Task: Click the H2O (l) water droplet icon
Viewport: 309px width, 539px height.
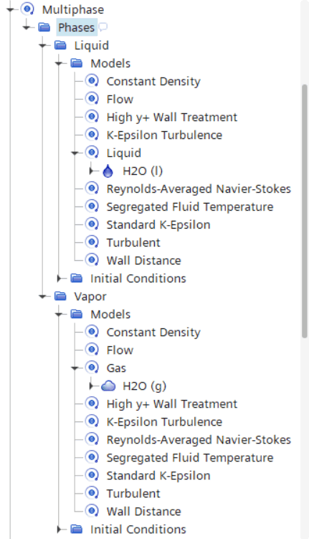Action: tap(108, 171)
